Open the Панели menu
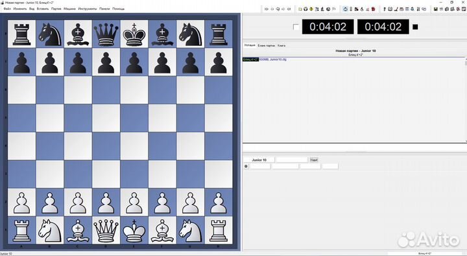This screenshot has height=256, width=467. pos(104,9)
